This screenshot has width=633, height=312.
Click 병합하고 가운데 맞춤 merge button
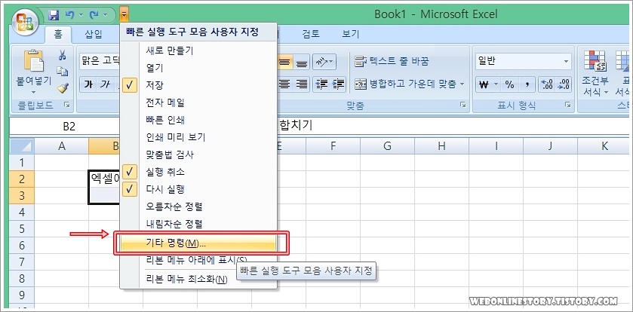[x=406, y=84]
